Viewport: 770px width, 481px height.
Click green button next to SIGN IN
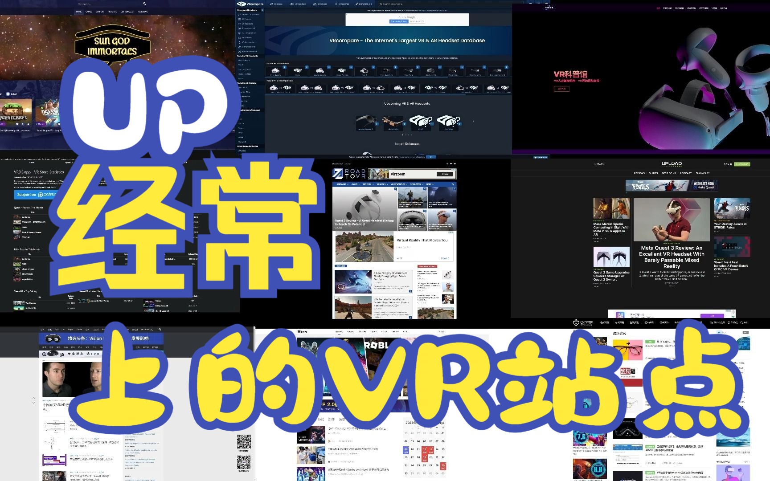click(x=742, y=164)
